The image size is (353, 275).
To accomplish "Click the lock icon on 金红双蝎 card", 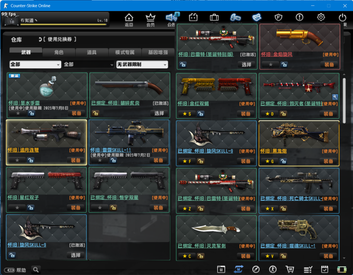I will (200, 114).
